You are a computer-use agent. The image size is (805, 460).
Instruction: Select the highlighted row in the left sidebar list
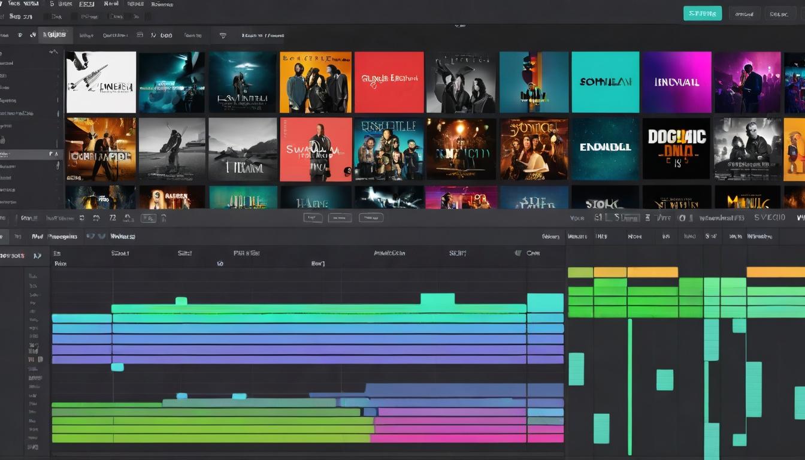[x=31, y=154]
